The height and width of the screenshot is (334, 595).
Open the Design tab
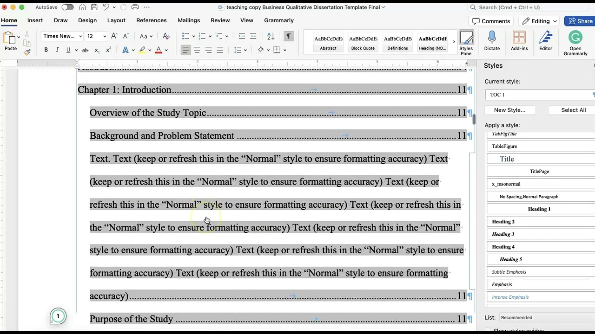pyautogui.click(x=87, y=20)
